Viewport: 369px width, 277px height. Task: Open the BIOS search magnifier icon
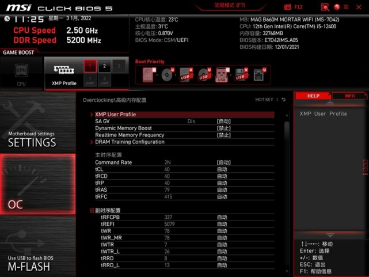tap(325, 7)
